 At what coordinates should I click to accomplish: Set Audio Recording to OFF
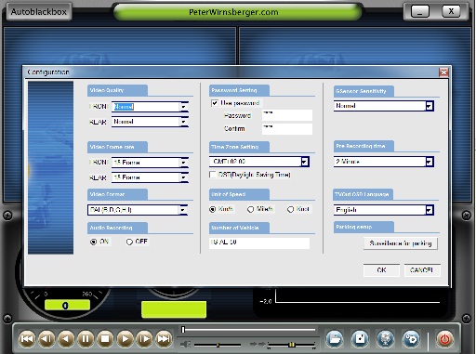[x=129, y=242]
